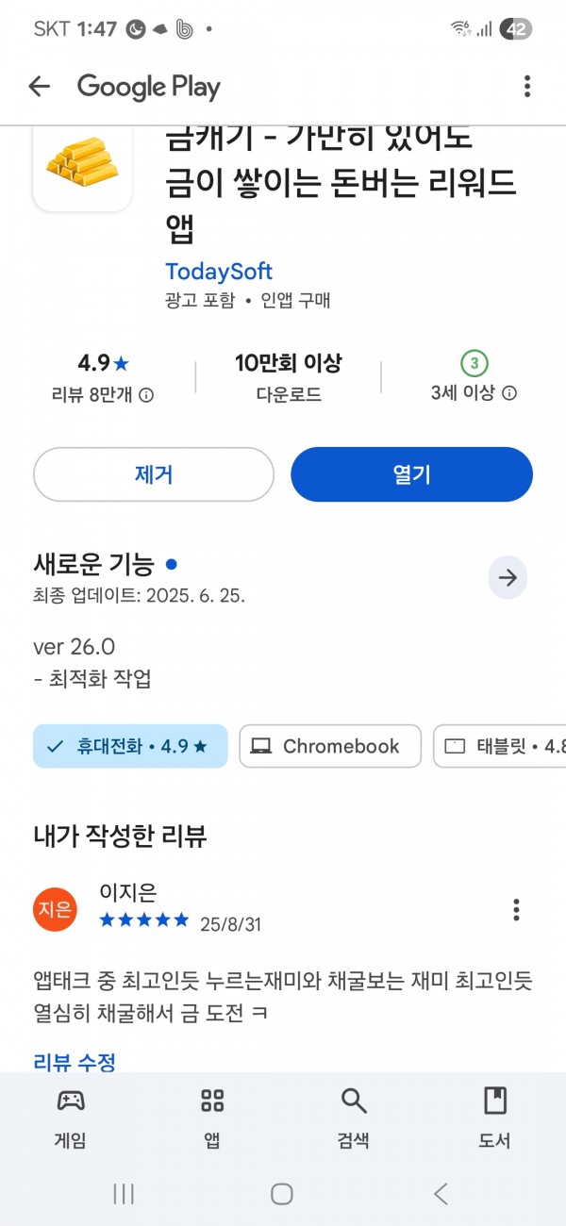The image size is (566, 1226).
Task: Open info icon next to 3세 이상
Action: pyautogui.click(x=509, y=393)
